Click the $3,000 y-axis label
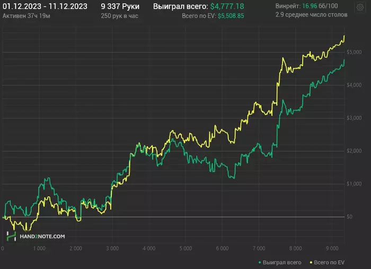 pyautogui.click(x=354, y=118)
